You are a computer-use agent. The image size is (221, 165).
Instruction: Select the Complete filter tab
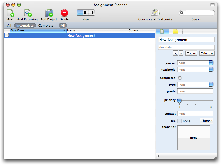[x=46, y=26]
